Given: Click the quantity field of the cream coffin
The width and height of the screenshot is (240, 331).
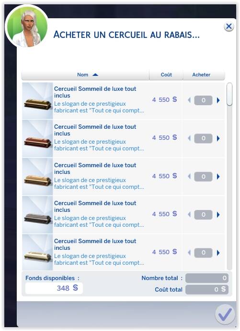Looking at the screenshot, I should 203,253.
